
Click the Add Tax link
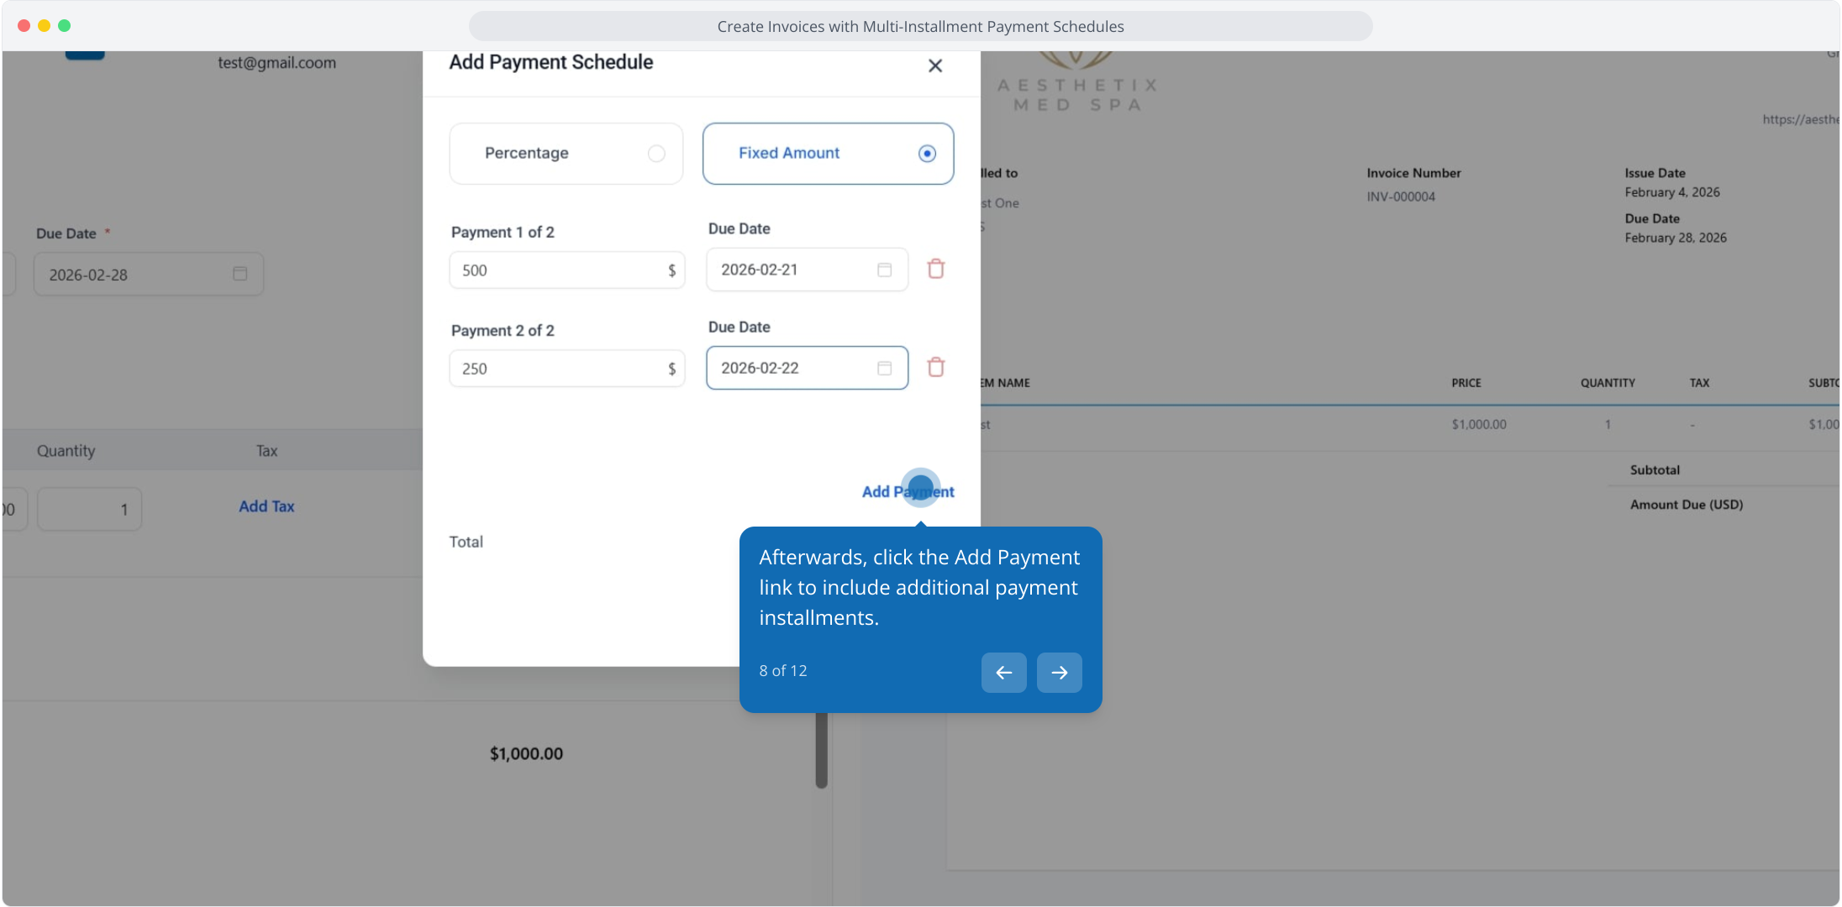tap(266, 506)
